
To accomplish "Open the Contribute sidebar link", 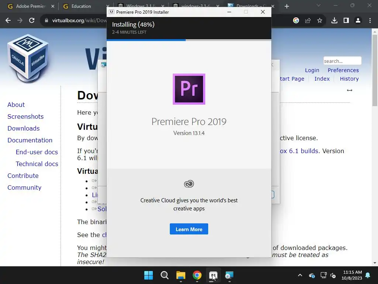I will (x=23, y=176).
